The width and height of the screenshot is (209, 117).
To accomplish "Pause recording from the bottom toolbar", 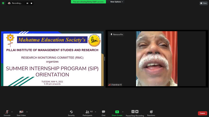I will 133,111.
